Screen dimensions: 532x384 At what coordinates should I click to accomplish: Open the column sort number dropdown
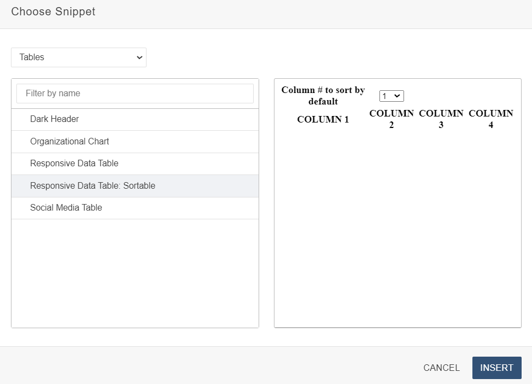click(x=392, y=95)
